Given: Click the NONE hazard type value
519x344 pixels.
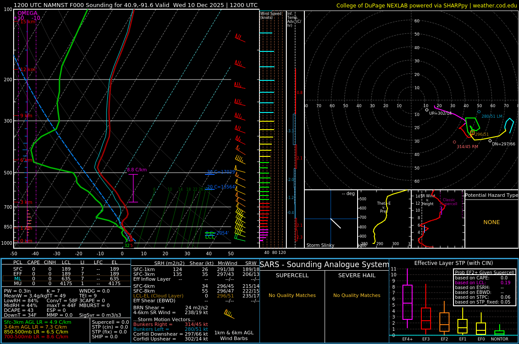Looking at the screenshot, I should click(492, 222).
